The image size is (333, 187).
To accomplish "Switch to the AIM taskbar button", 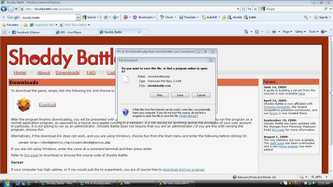I will point(136,183).
